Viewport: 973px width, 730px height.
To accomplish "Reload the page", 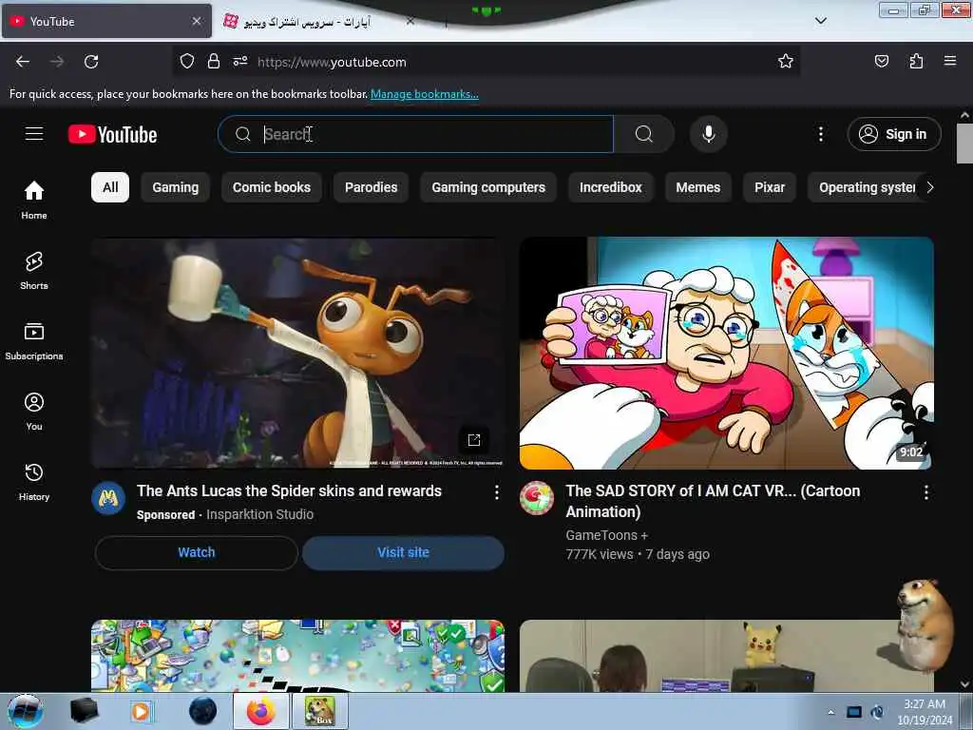I will coord(91,62).
